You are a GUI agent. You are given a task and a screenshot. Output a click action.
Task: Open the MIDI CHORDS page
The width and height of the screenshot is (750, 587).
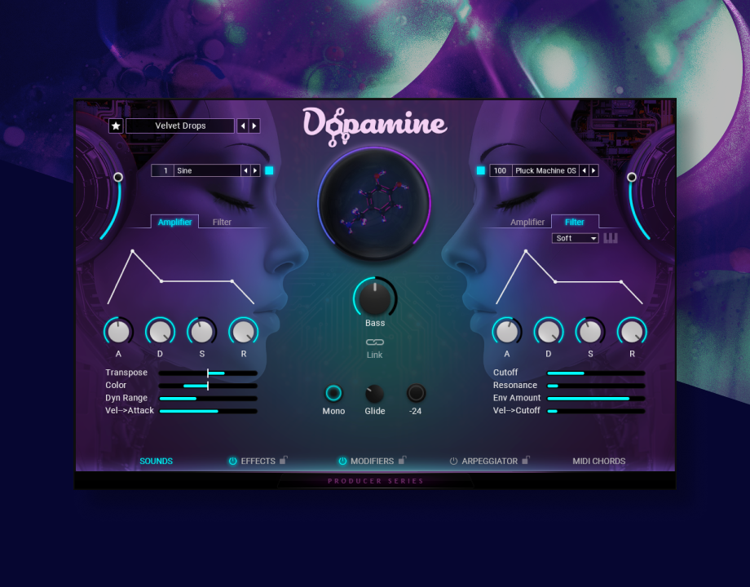pos(598,461)
